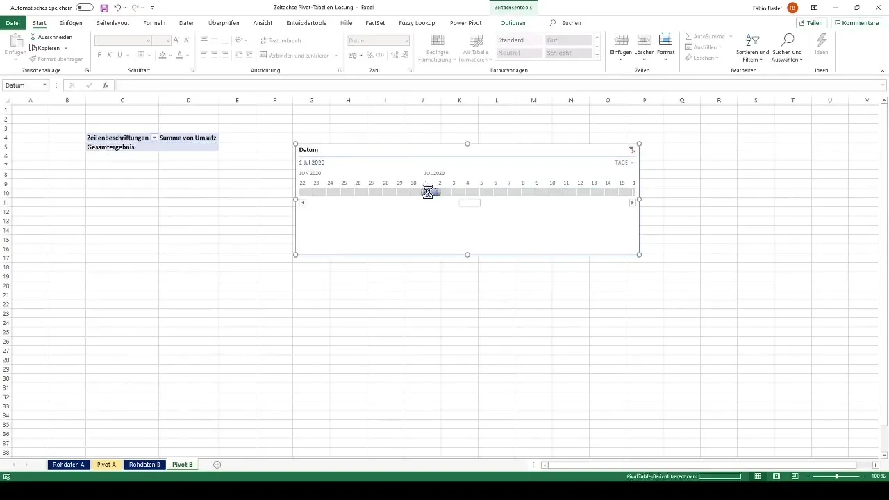Viewport: 889px width, 500px height.
Task: Select the Schlecht cell style
Action: tap(568, 53)
